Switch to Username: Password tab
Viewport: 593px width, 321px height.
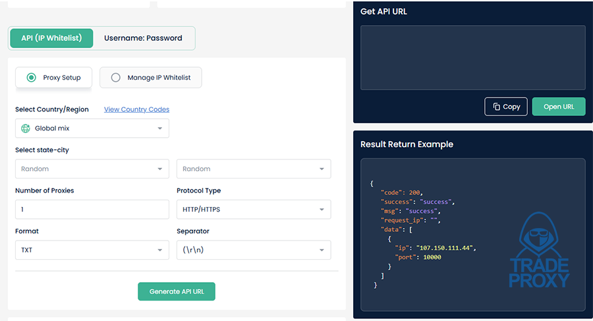[x=143, y=38]
